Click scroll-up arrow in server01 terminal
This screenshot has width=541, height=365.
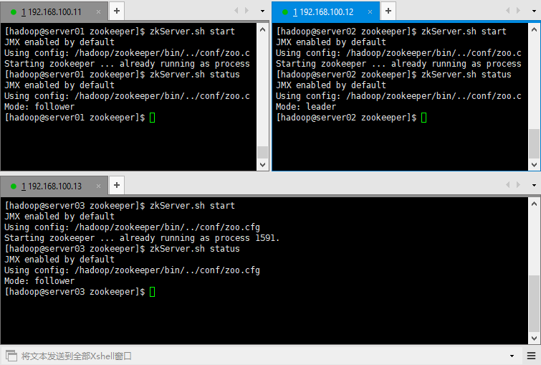tap(262, 29)
